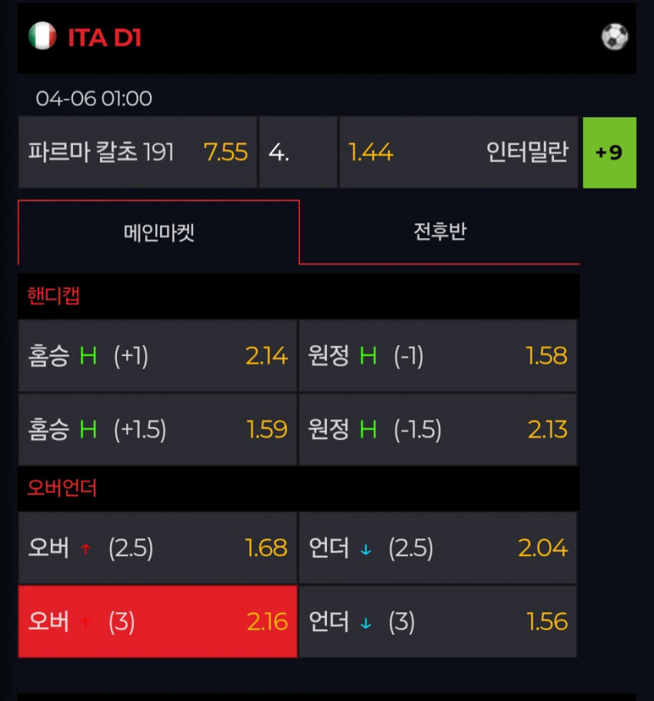Screen dimensions: 654x701
Task: Switch to the 전후반 tab
Action: [440, 232]
